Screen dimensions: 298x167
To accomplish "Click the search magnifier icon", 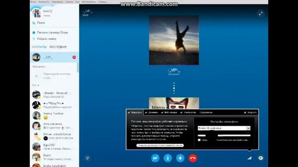I will pos(34,23).
